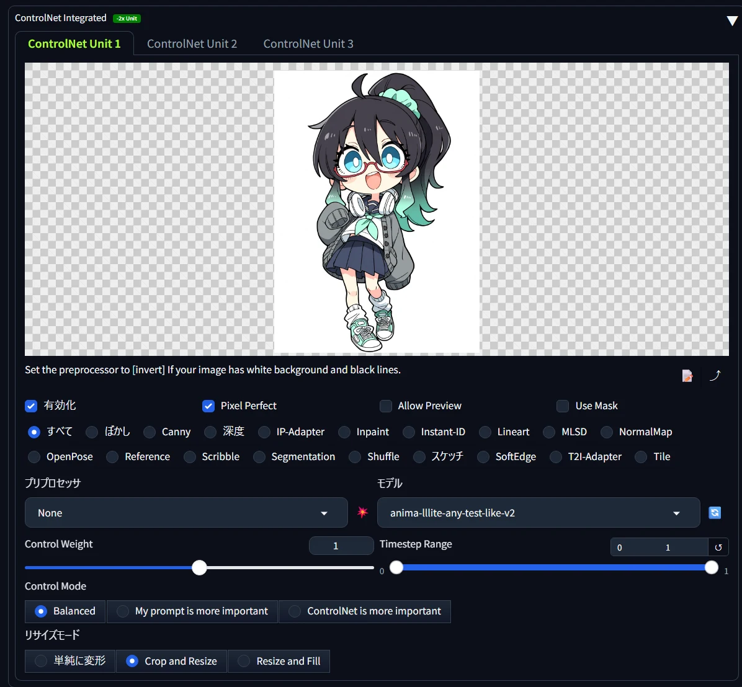Select the すべて control type radio
The width and height of the screenshot is (742, 687).
34,432
